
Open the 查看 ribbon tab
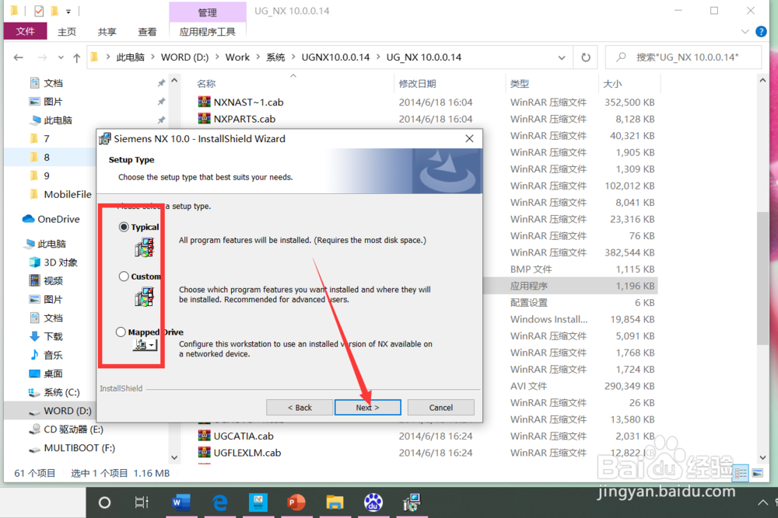pyautogui.click(x=147, y=32)
